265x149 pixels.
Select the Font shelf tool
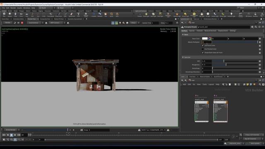click(x=78, y=15)
